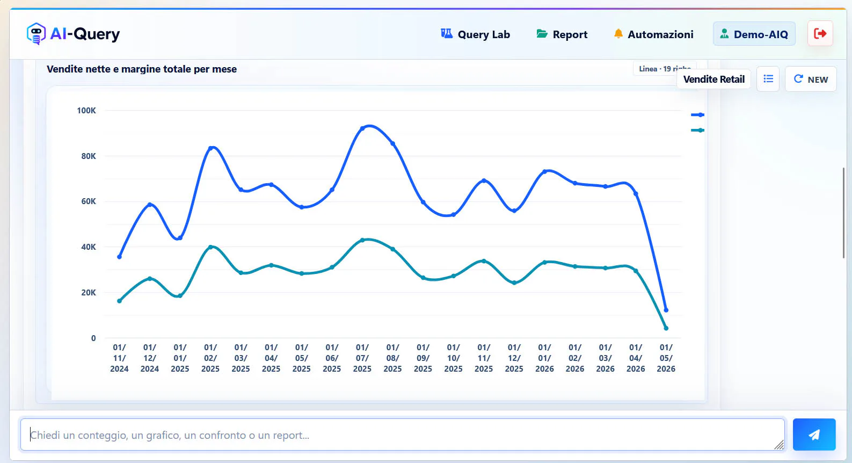Open the Demo-AIQ user profile
This screenshot has height=463, width=852.
point(754,34)
